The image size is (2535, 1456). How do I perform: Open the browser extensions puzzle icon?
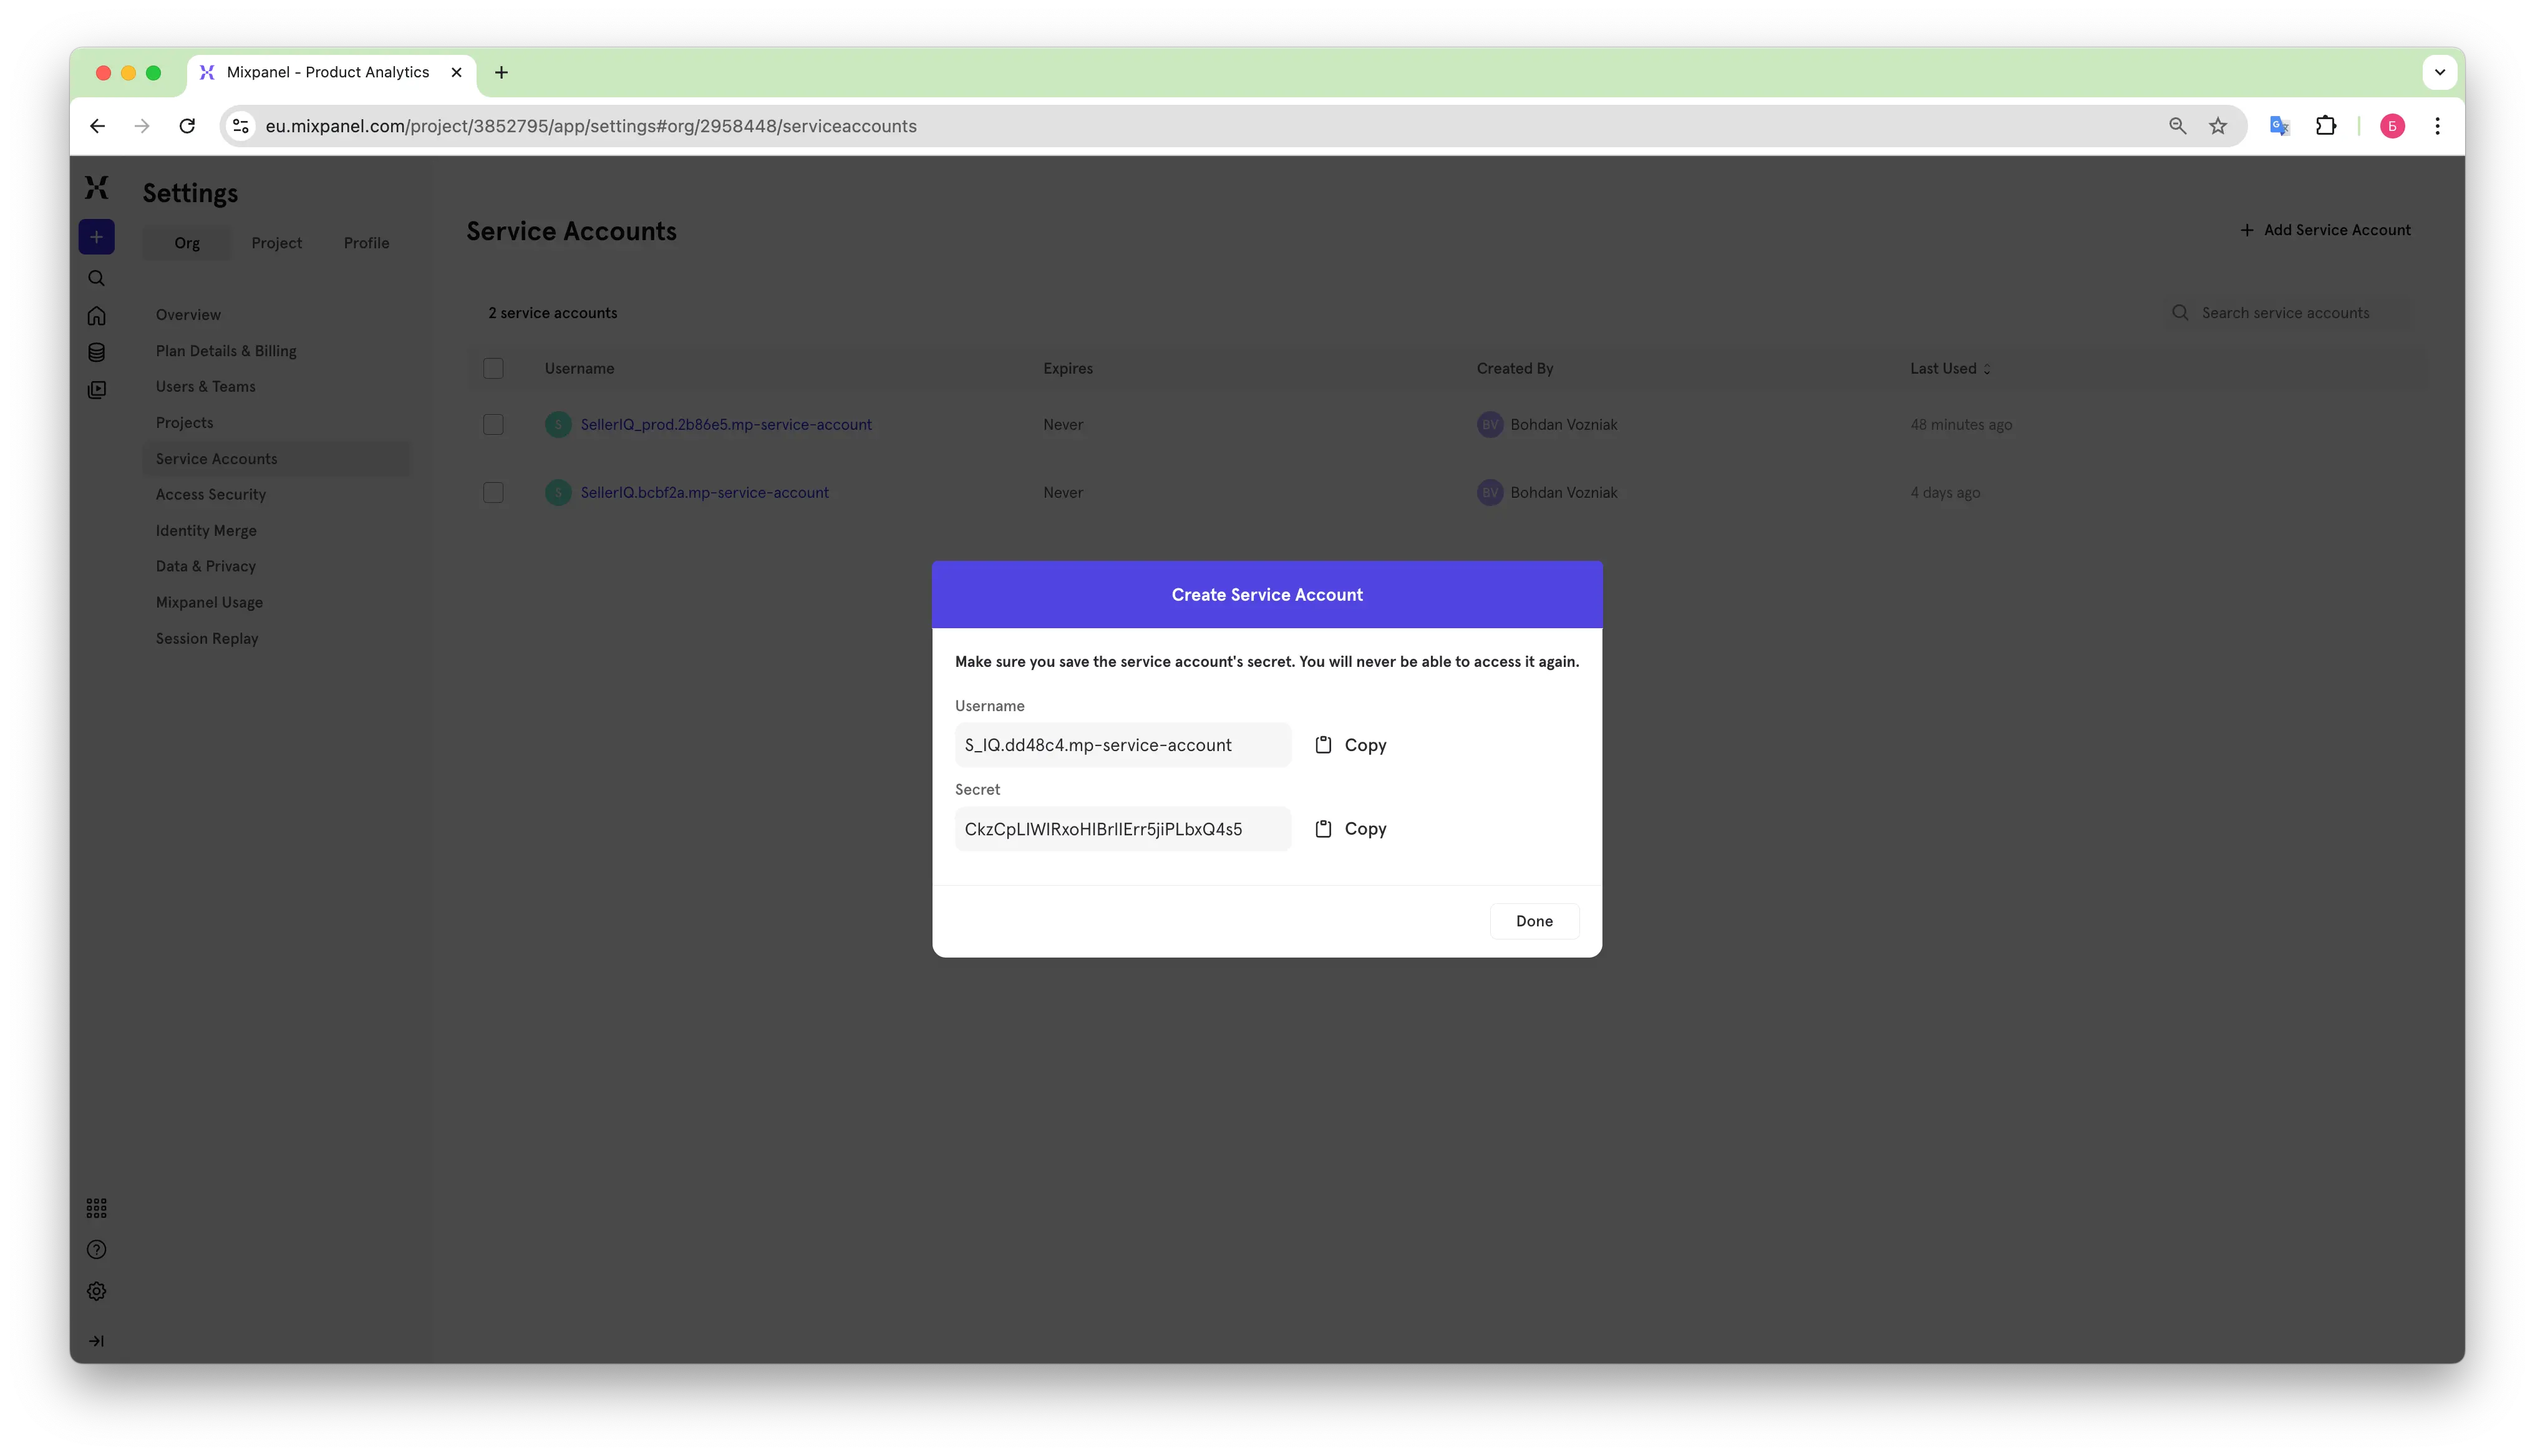2325,126
